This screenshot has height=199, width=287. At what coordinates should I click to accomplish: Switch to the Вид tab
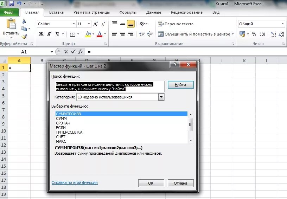pyautogui.click(x=216, y=12)
